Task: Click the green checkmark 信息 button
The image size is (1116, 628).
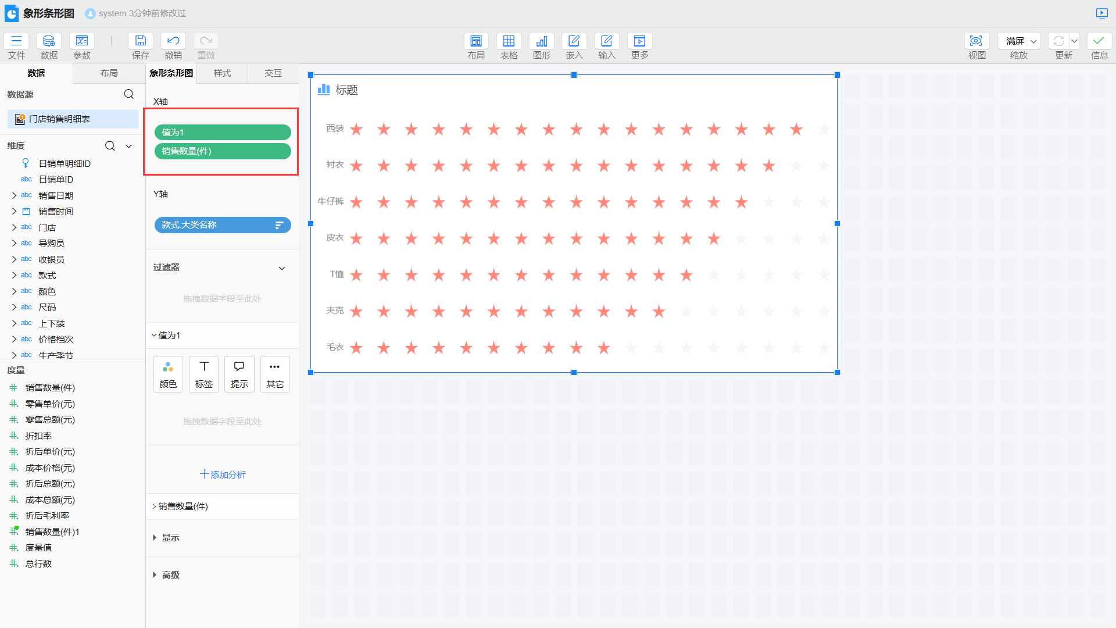Action: tap(1099, 41)
